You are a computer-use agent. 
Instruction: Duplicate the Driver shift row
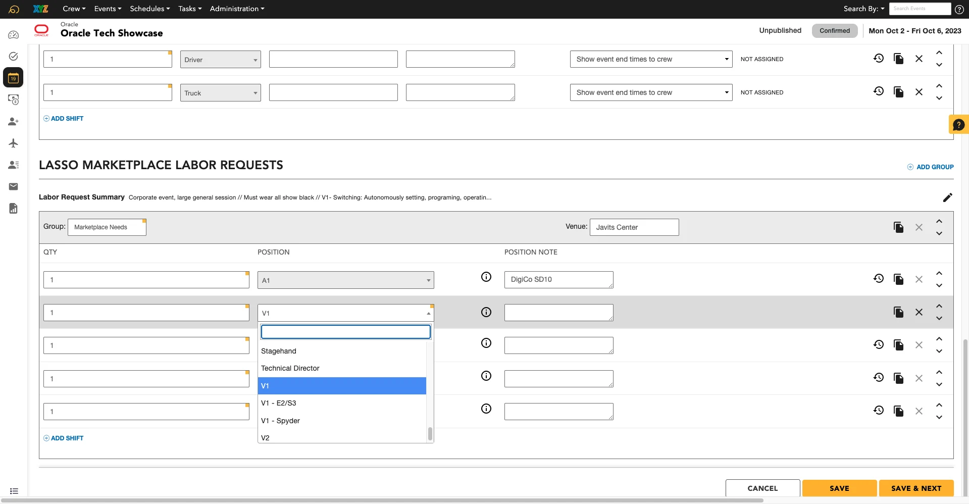click(x=899, y=59)
